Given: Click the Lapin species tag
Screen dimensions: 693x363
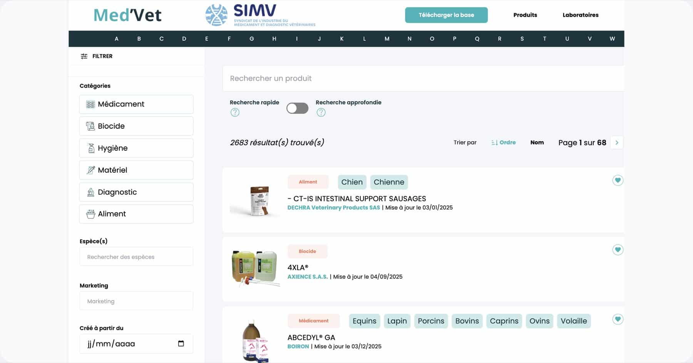Looking at the screenshot, I should tap(397, 321).
